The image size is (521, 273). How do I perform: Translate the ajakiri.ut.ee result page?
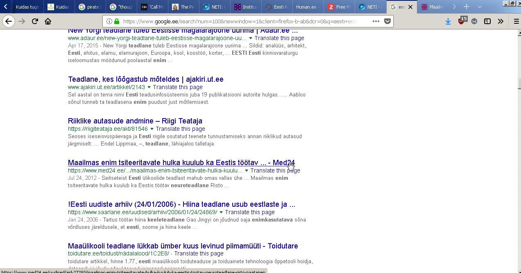178,87
